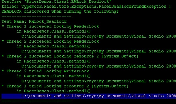The image size is (176, 104).
Task: Select method1() line of "Thread 2 succeeded Locking ReaderLock"
Action: click(x=54, y=46)
